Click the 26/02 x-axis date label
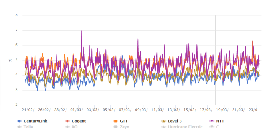Image resolution: width=273 pixels, height=139 pixels. (46, 110)
